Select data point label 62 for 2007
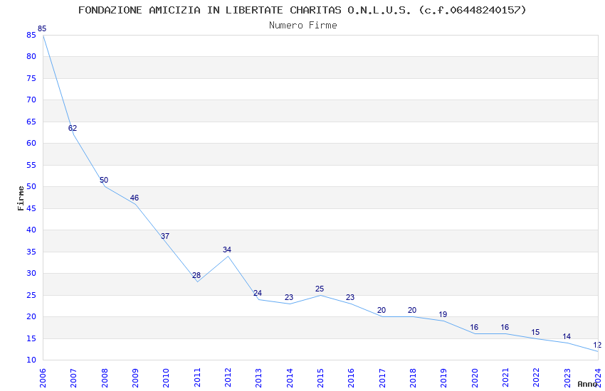The height and width of the screenshot is (391, 605). (73, 128)
